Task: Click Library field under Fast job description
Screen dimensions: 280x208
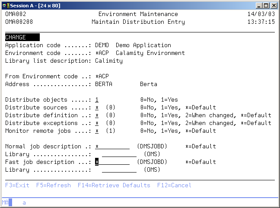Action: coord(119,170)
